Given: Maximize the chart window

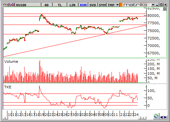Looking at the screenshot, I should (x=161, y=5).
